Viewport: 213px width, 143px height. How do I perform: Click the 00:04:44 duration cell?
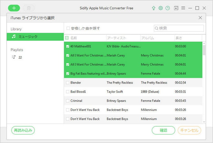point(180,74)
